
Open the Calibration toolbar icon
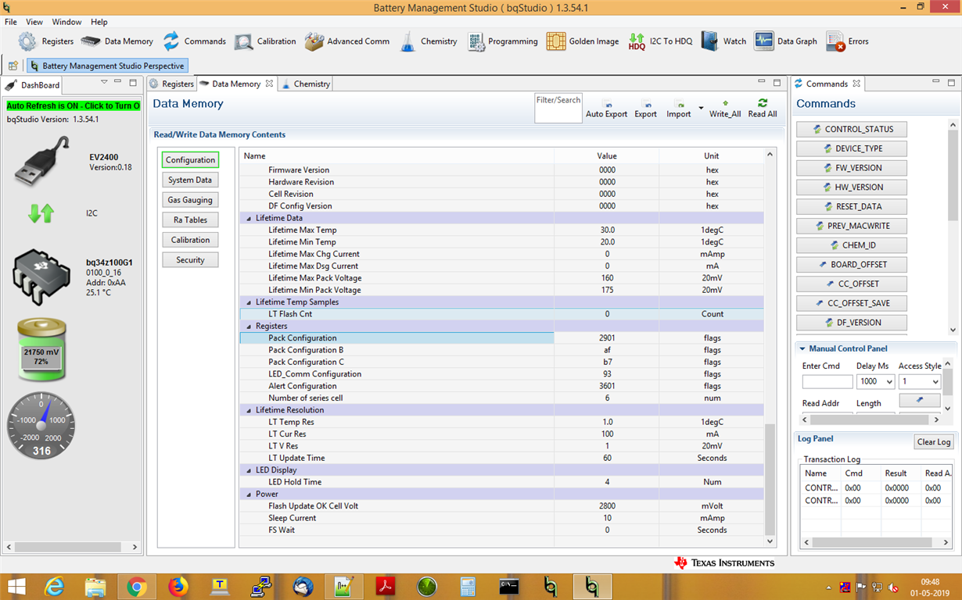coord(243,41)
